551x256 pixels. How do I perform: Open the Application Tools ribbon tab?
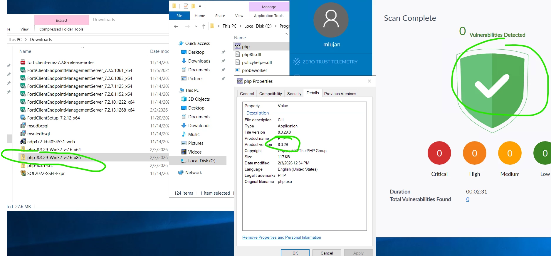[x=269, y=16]
